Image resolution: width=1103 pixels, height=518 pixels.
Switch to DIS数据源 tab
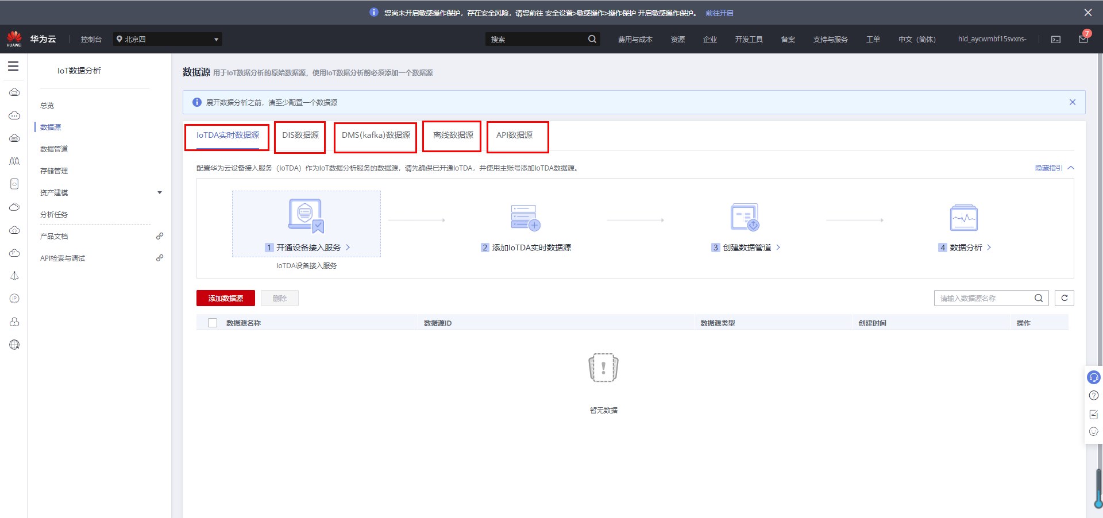click(x=300, y=135)
